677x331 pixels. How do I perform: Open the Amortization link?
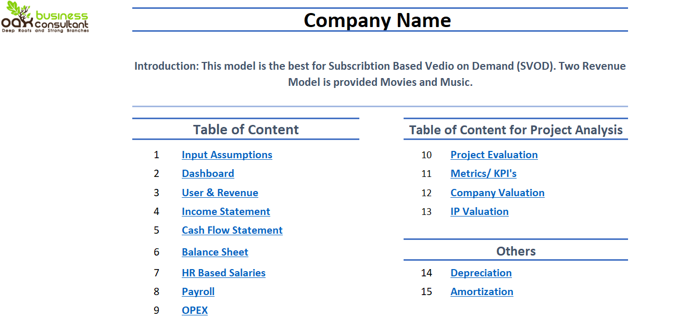(482, 291)
